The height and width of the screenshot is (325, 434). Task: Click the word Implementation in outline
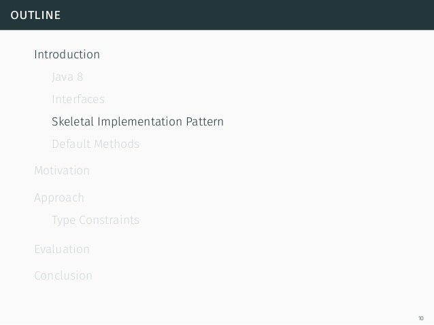click(139, 121)
